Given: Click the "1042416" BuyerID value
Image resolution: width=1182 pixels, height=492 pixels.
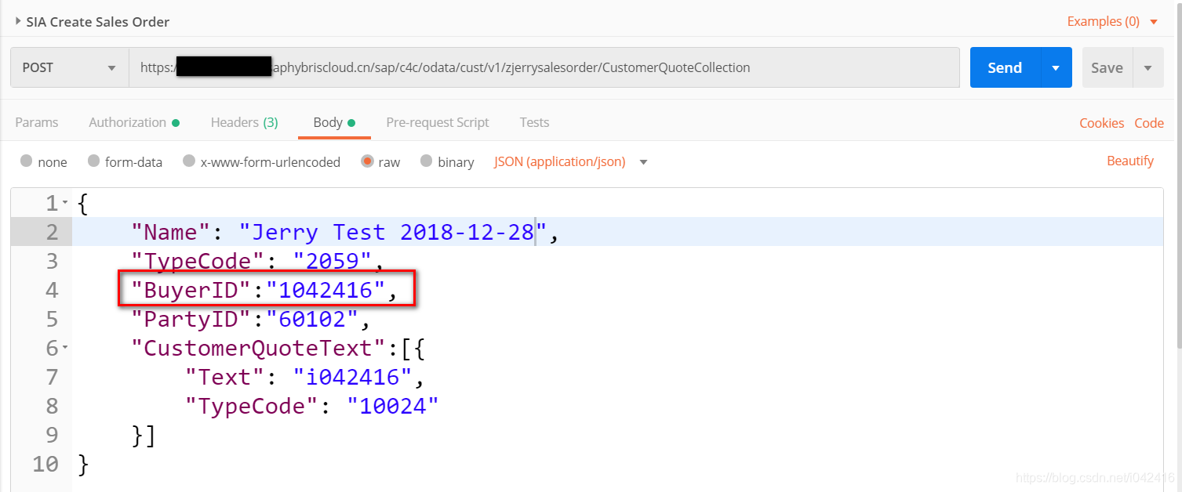Looking at the screenshot, I should click(x=326, y=290).
